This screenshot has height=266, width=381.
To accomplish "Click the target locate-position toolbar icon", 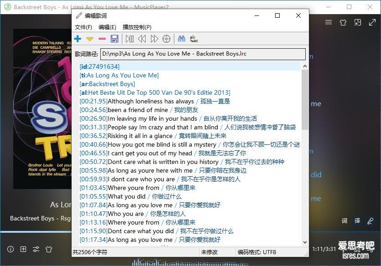I will tap(167, 39).
